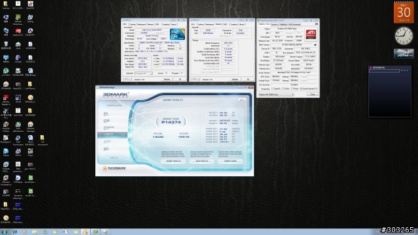Toggle the OpenCL checkbox in GPU-Z
The image size is (418, 235).
click(x=272, y=89)
